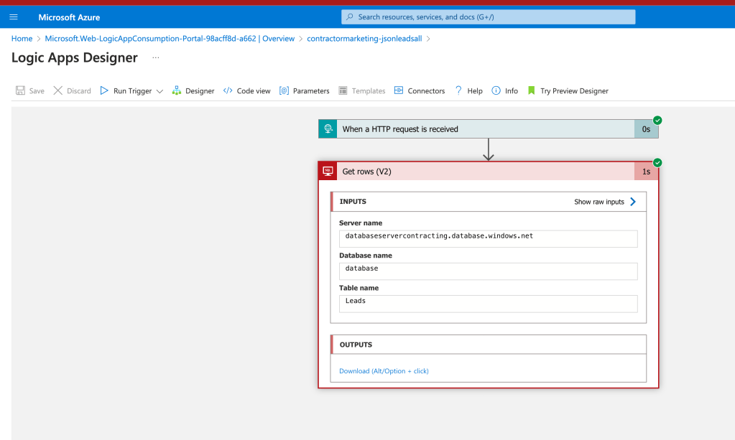Select the Save toolbar label
Image resolution: width=735 pixels, height=440 pixels.
point(37,91)
